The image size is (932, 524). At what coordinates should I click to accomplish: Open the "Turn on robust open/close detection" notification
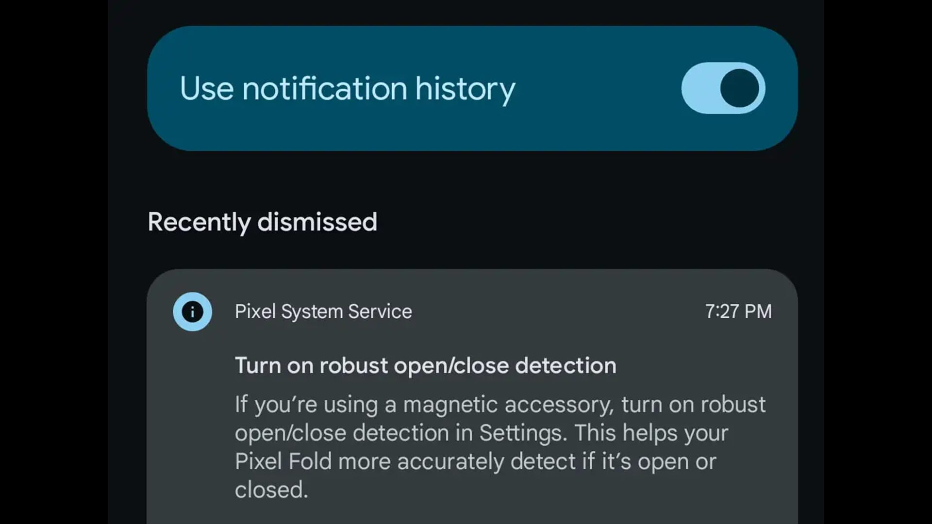click(425, 365)
